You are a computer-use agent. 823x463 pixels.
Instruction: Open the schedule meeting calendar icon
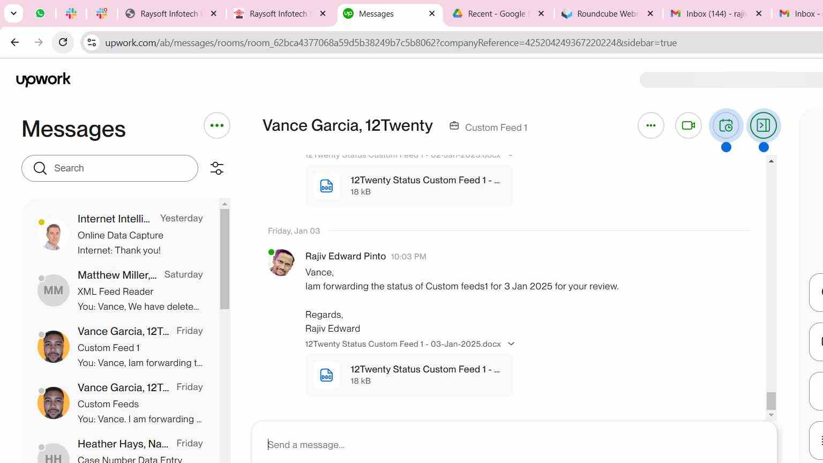point(726,125)
